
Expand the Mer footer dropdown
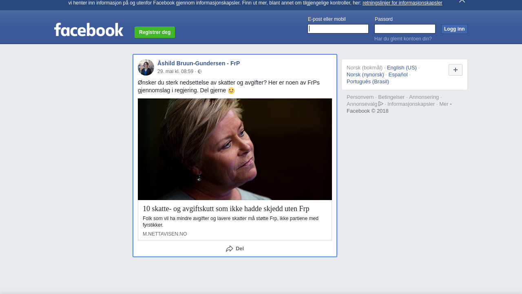tap(445, 104)
